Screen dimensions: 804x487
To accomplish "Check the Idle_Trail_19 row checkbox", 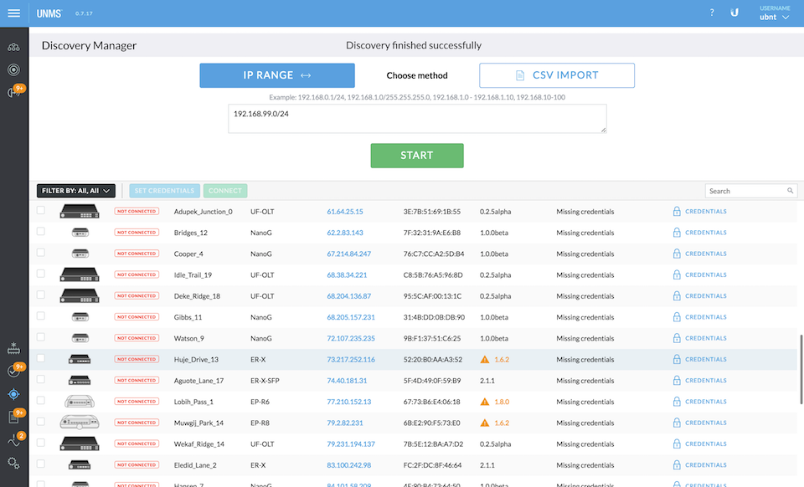I will pyautogui.click(x=40, y=274).
